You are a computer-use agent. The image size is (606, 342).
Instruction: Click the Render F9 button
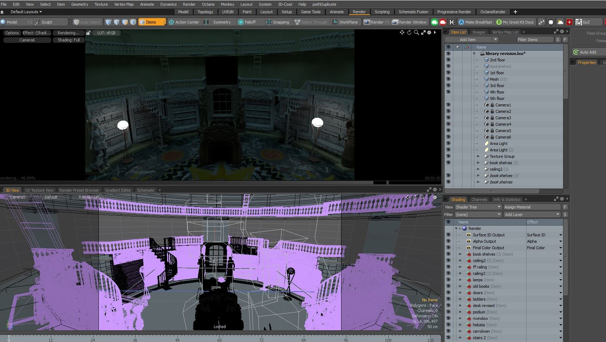[376, 22]
